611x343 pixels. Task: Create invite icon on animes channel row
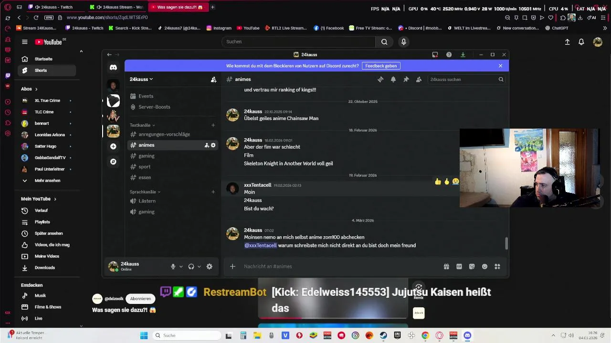tap(207, 145)
